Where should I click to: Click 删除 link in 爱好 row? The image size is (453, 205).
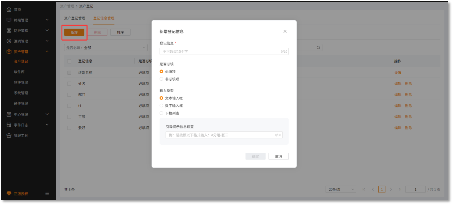point(408,128)
